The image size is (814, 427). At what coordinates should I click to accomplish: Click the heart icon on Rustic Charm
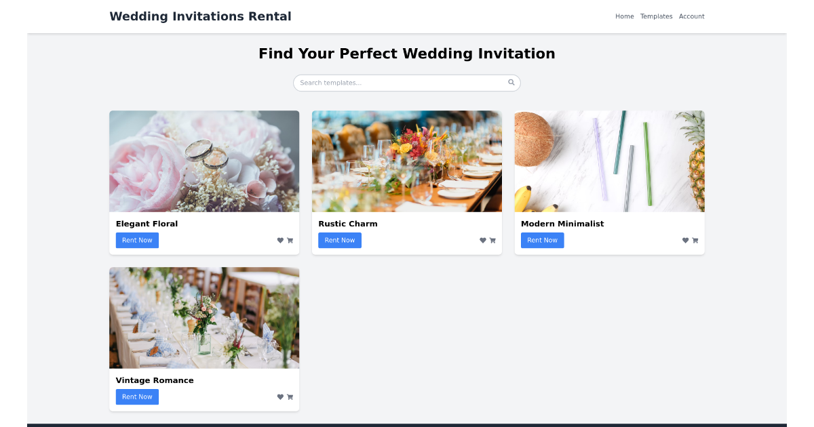(482, 240)
